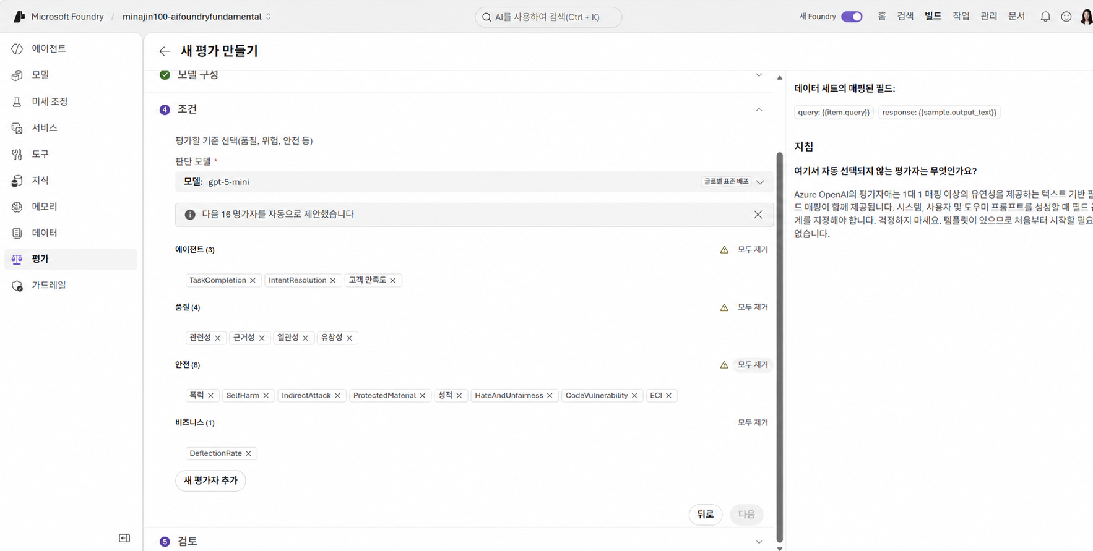Open the 판단 모델 gpt-5-mini dropdown
The image size is (1093, 551).
[x=474, y=182]
